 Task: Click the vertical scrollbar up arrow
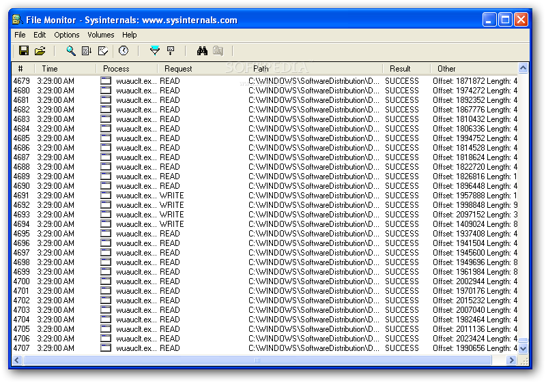point(523,68)
